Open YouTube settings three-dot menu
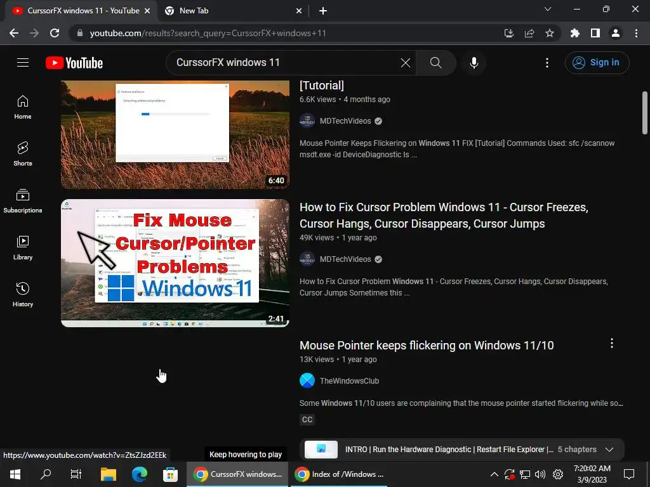Screen dimensions: 650x487 click(x=547, y=63)
